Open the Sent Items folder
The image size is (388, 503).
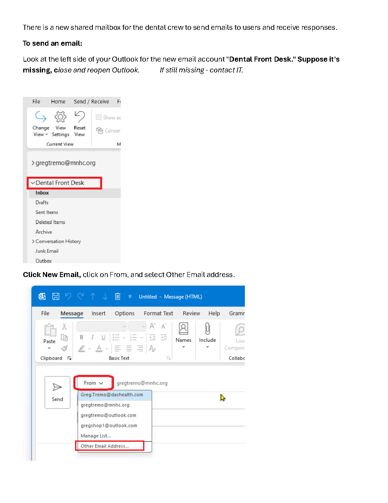coord(47,212)
